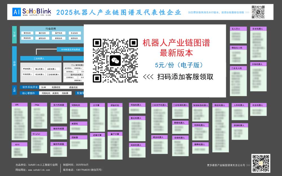Click the 云计算 card header
282x176 pixels.
pos(98,105)
